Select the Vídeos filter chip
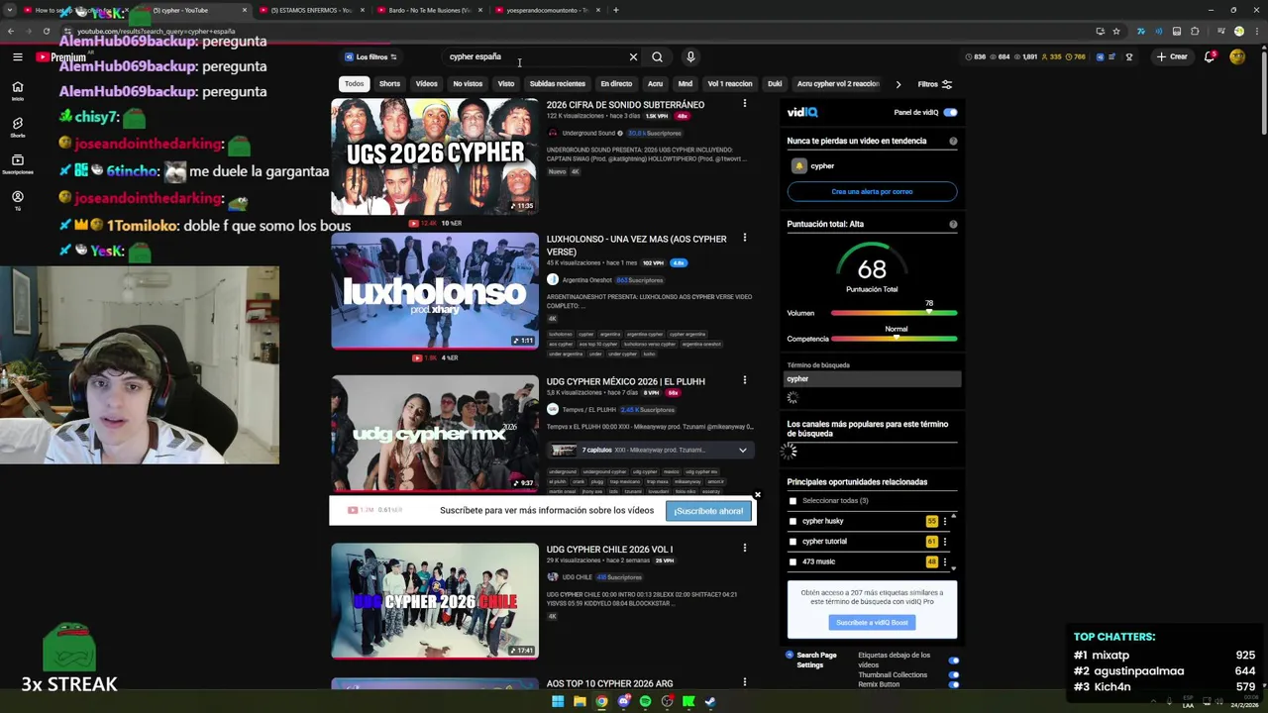 coord(426,84)
